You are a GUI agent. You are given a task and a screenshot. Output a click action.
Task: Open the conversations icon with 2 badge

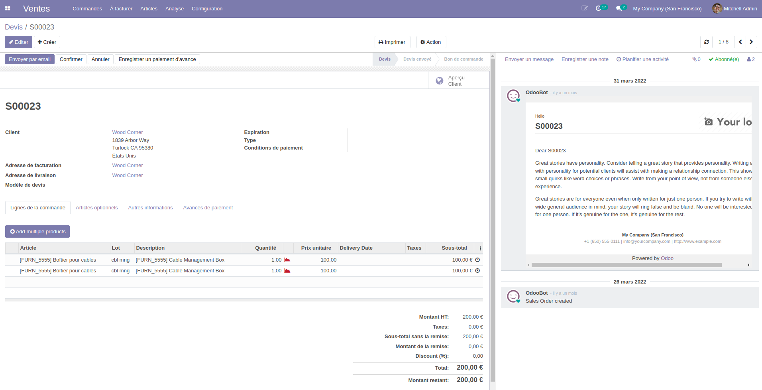[x=620, y=8]
